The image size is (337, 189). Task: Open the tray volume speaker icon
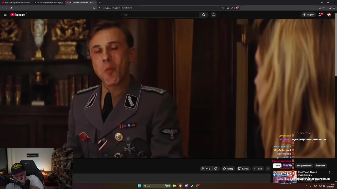point(324,186)
